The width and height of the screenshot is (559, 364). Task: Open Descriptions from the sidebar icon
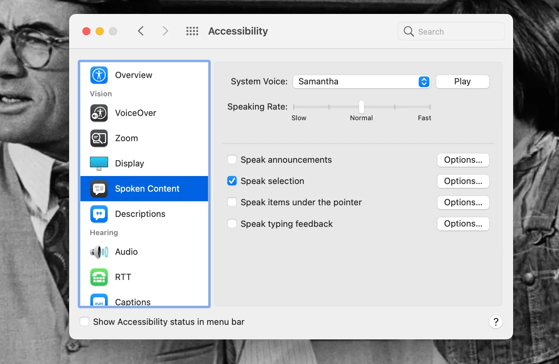coord(99,214)
